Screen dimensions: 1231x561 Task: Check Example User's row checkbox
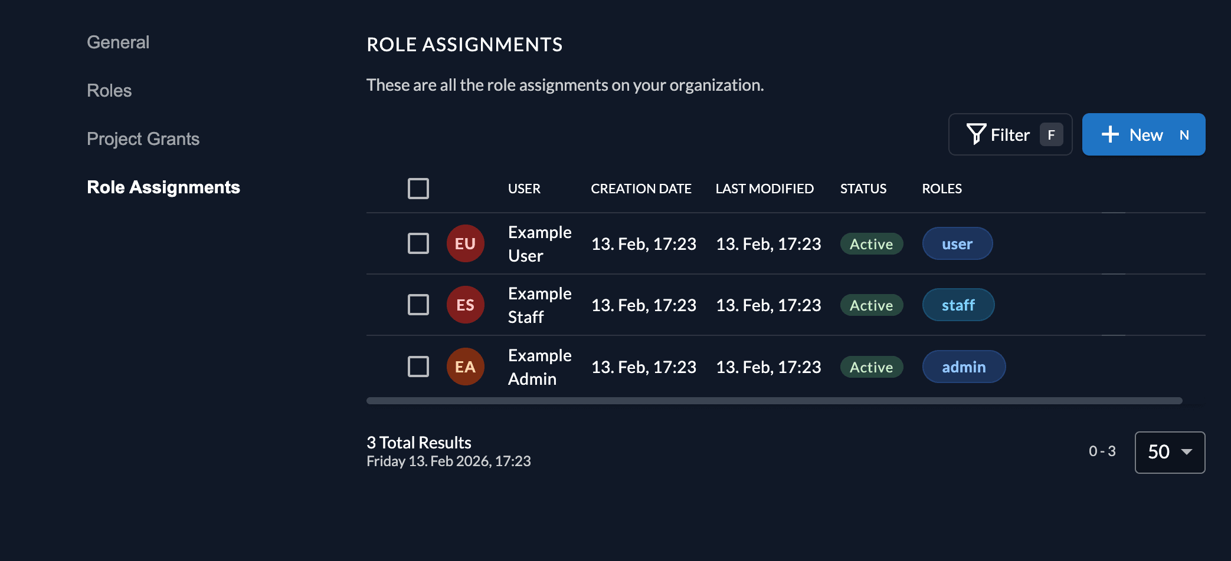tap(418, 243)
